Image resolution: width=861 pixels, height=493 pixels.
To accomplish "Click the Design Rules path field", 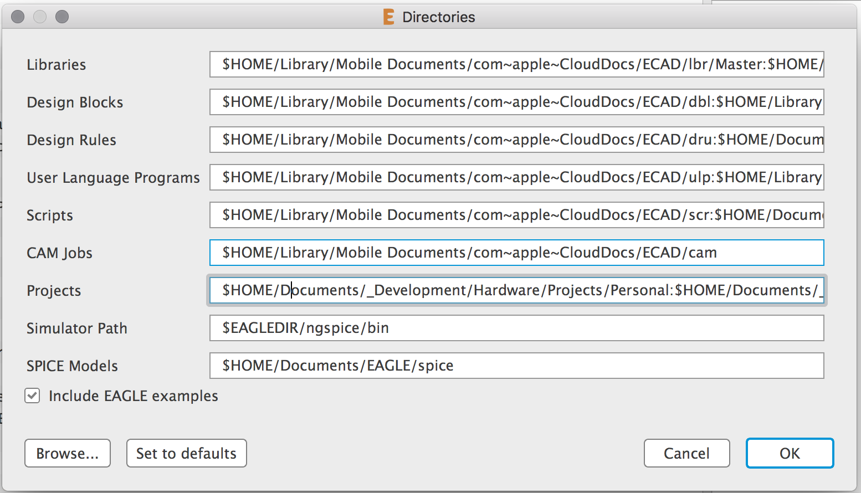I will [515, 140].
